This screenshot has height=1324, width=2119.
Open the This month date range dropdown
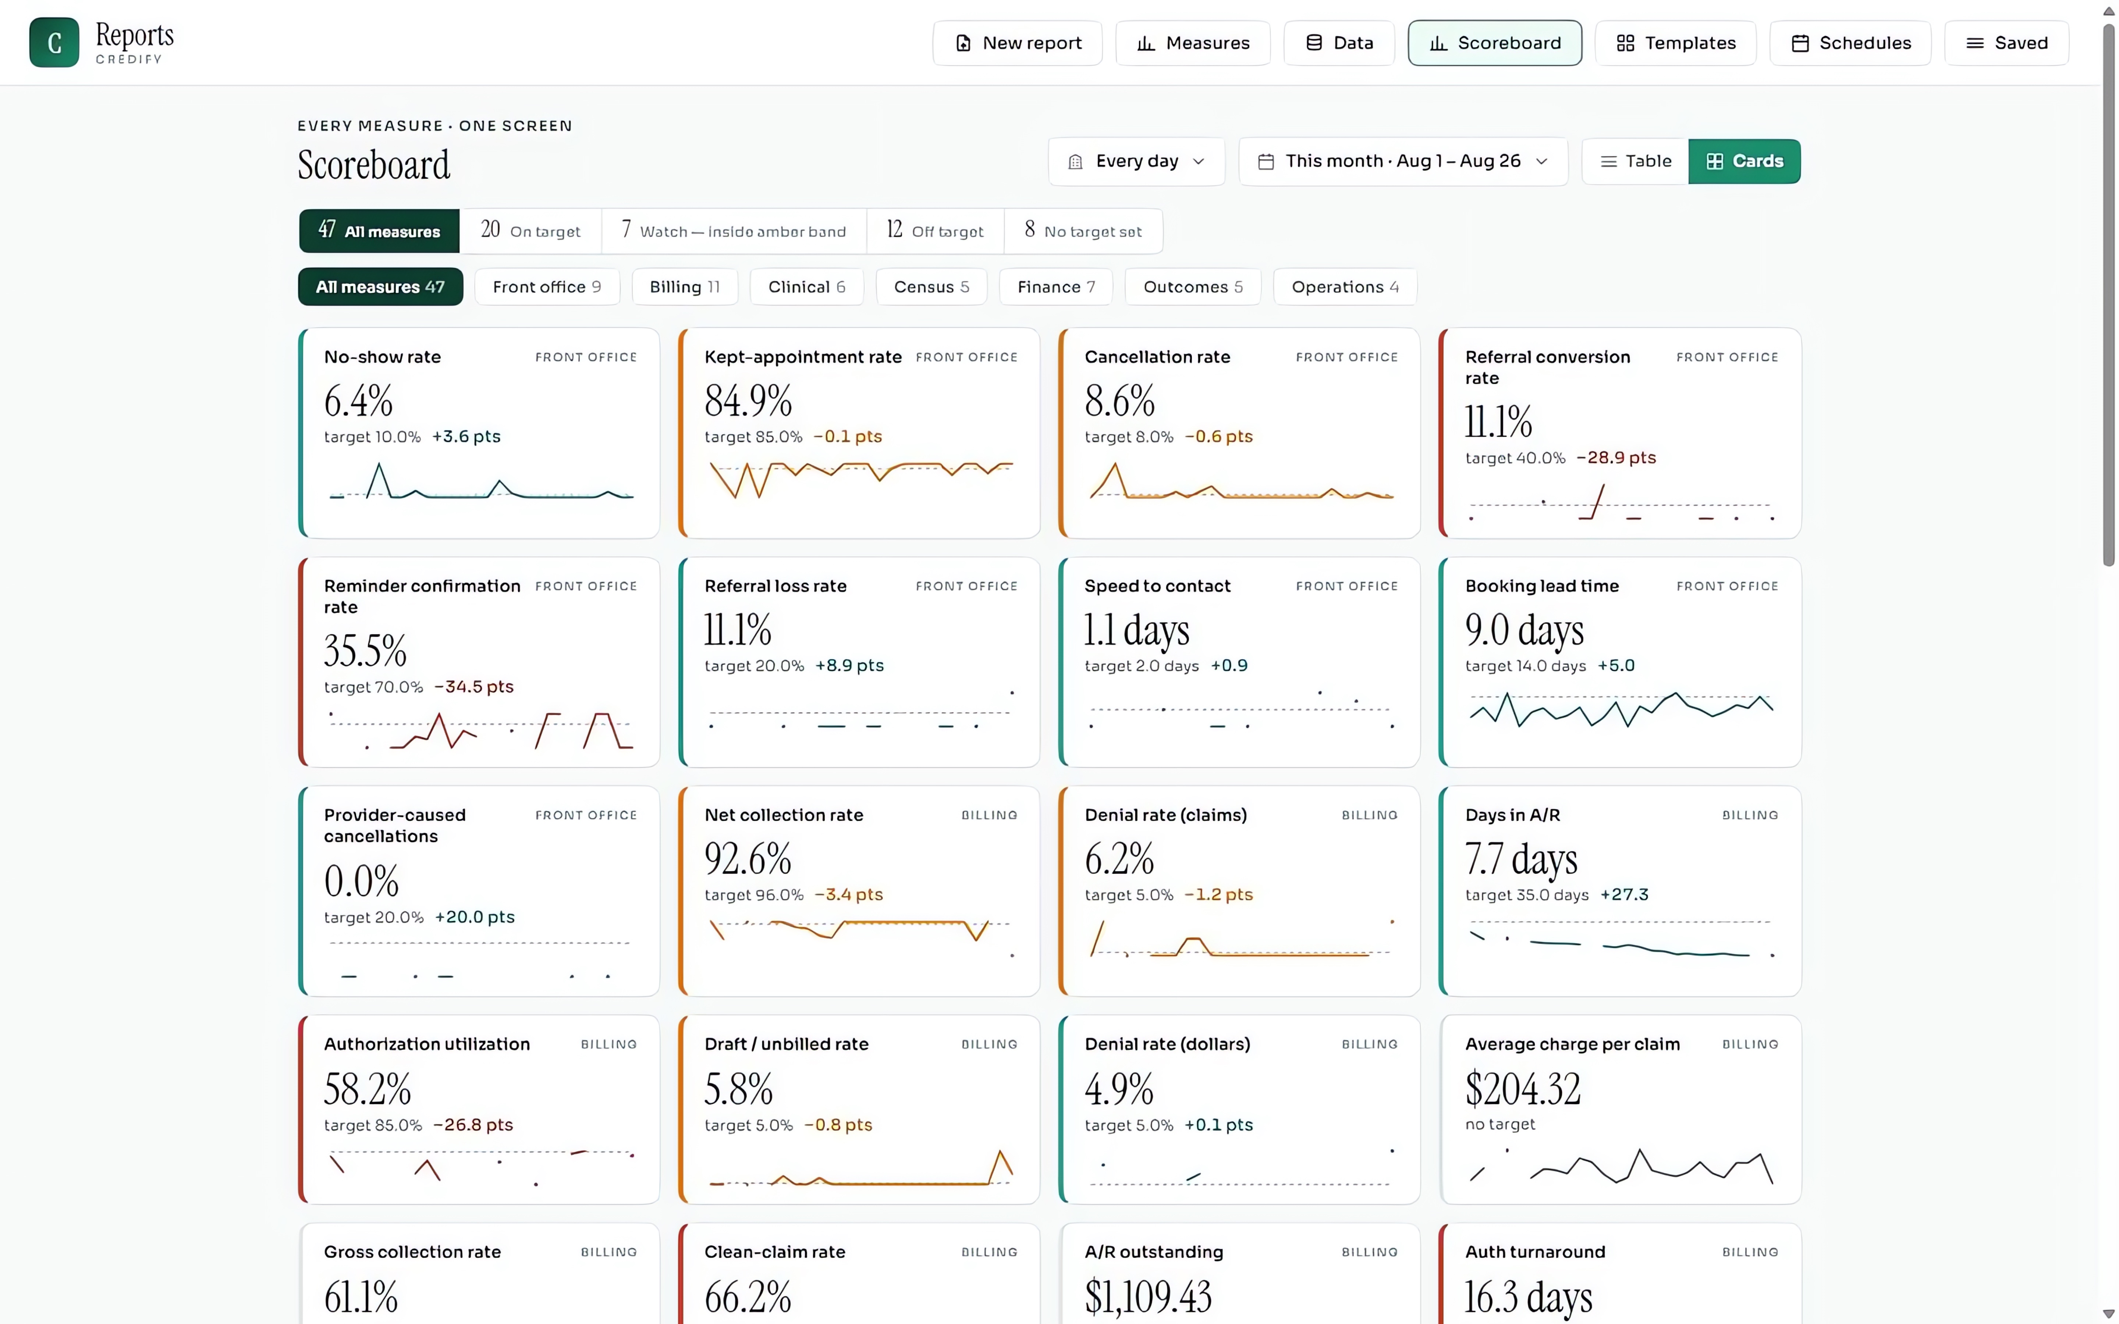click(1403, 161)
